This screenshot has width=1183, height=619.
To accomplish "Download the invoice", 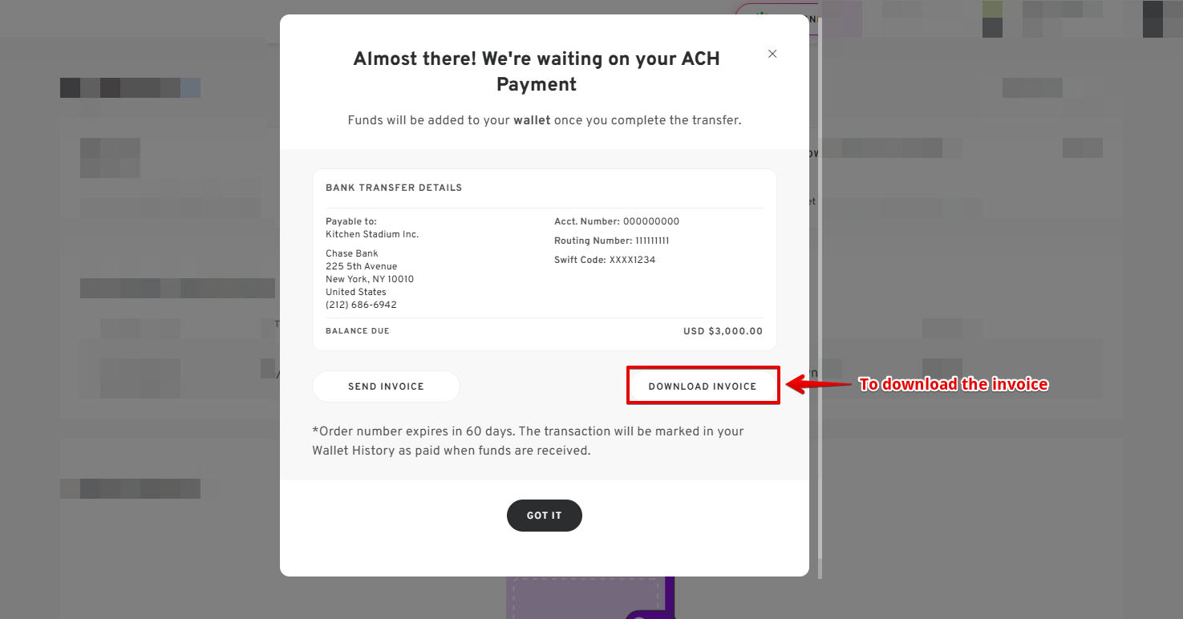I will pos(703,386).
